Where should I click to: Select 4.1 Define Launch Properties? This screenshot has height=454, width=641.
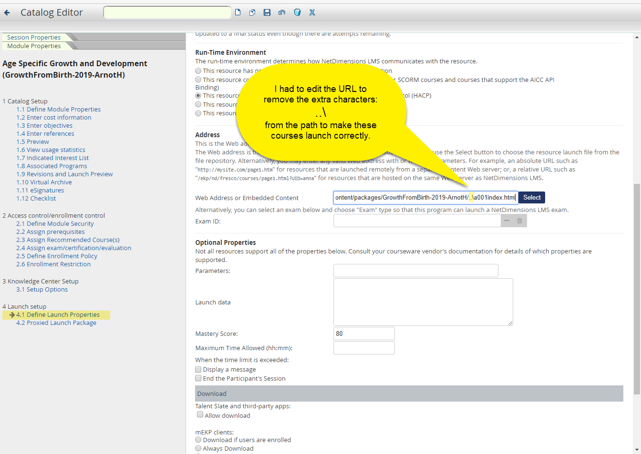click(x=58, y=314)
